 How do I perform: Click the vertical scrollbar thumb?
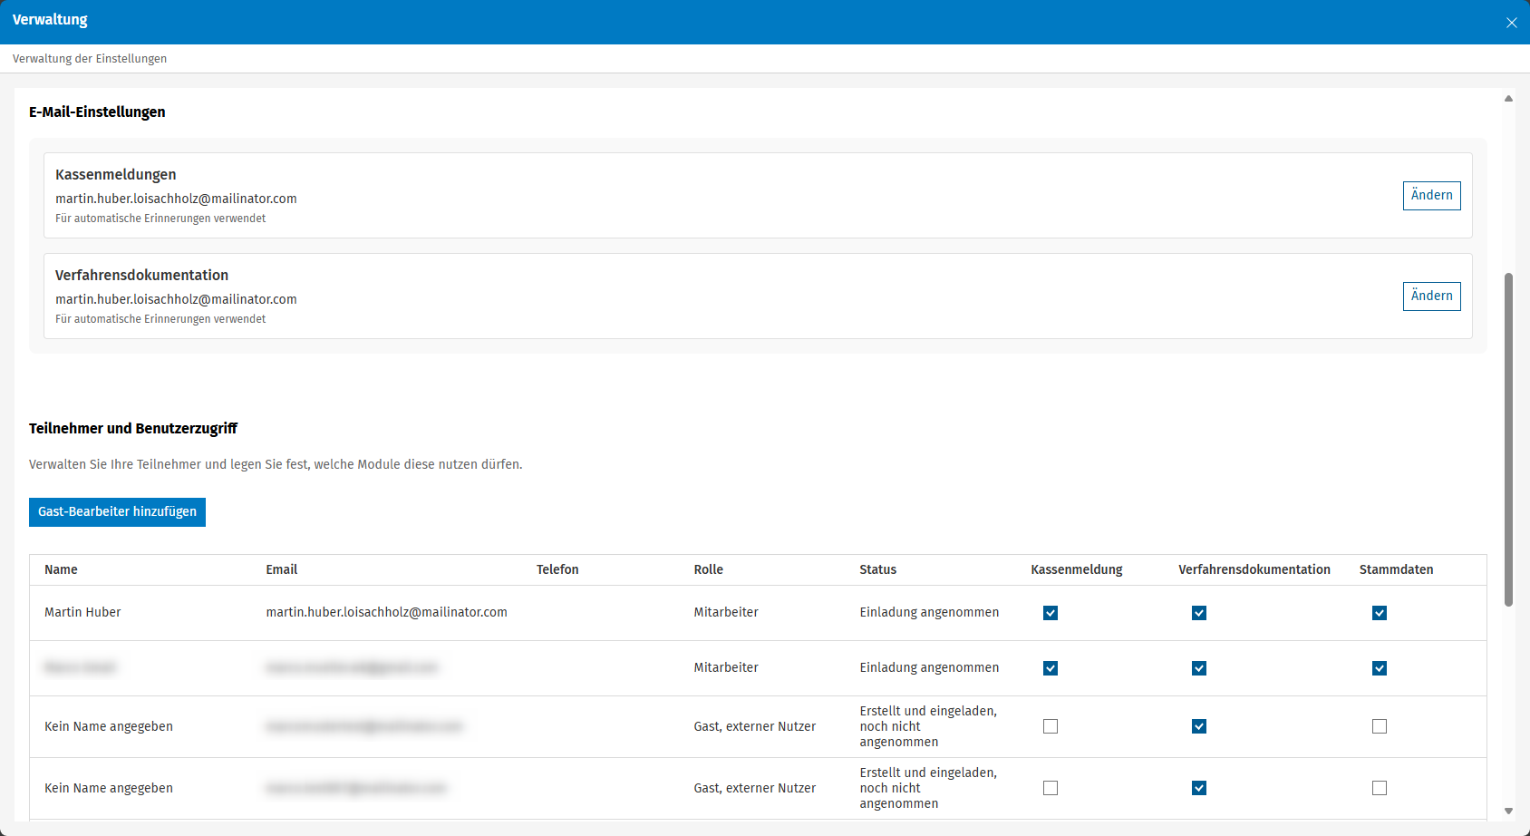(1508, 439)
